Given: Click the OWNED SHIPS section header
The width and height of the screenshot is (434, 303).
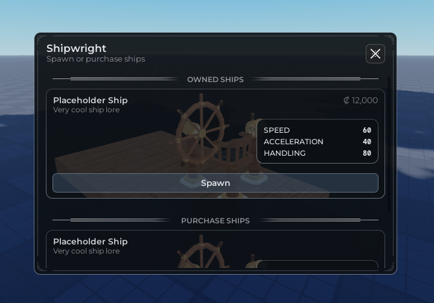Looking at the screenshot, I should (215, 80).
